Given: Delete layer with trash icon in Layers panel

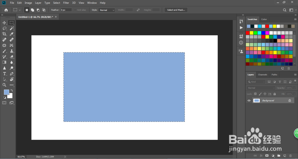Looking at the screenshot, I should tap(290, 156).
